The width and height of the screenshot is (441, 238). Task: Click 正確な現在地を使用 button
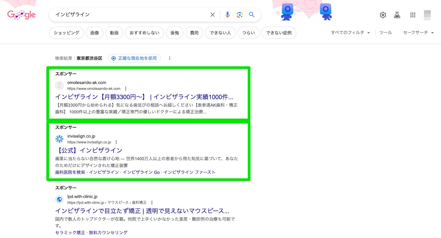click(135, 58)
